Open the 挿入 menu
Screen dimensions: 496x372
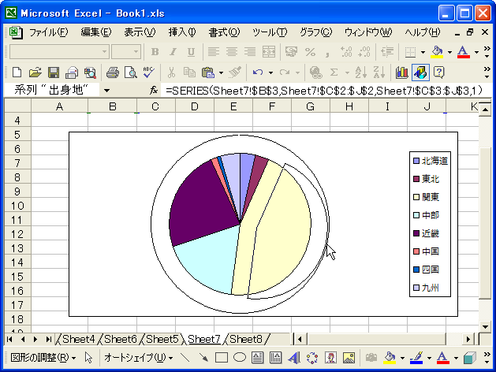[181, 32]
